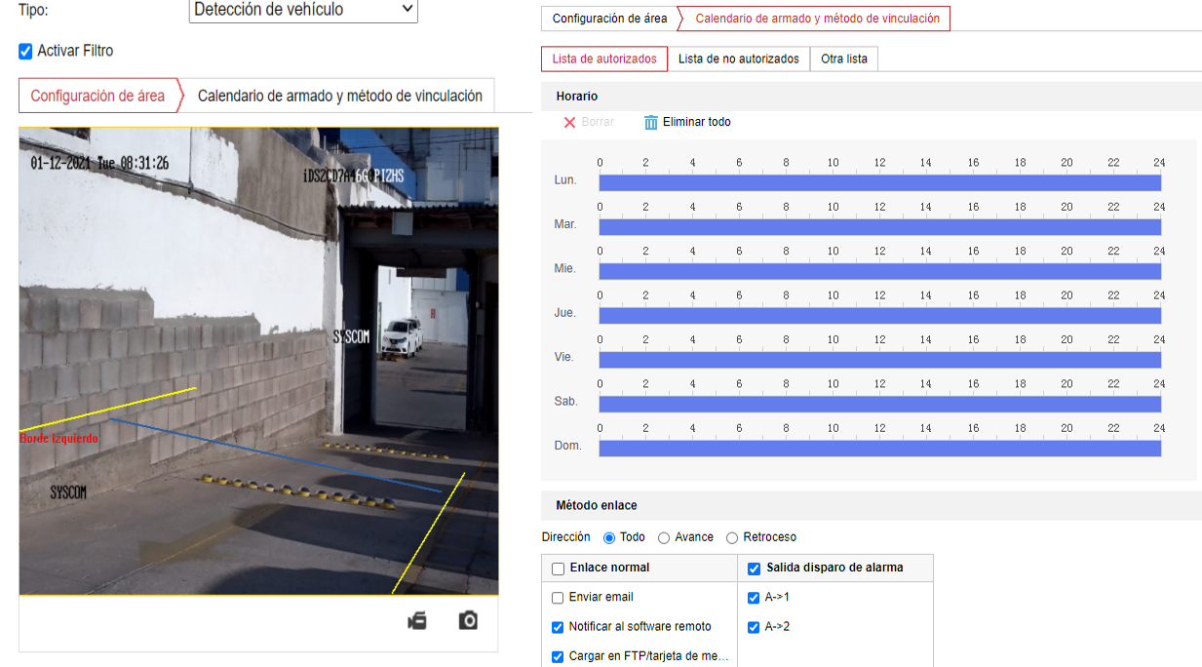This screenshot has width=1202, height=667.
Task: Open the Otra lista tab
Action: pos(844,59)
